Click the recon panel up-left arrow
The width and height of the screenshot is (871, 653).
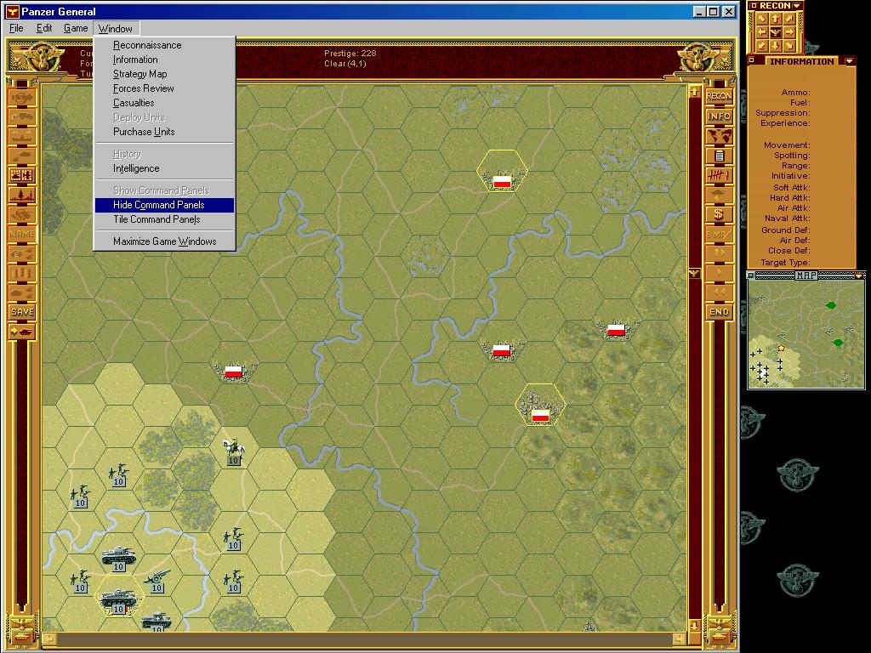coord(762,20)
